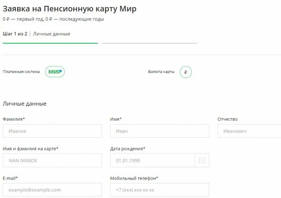Screen dimensions: 281x198
Task: Click the 'Отчество' field label
Action: [x=227, y=119]
